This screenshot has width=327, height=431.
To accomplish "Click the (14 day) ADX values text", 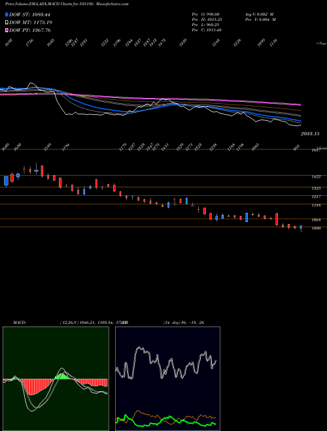I will [x=184, y=323].
